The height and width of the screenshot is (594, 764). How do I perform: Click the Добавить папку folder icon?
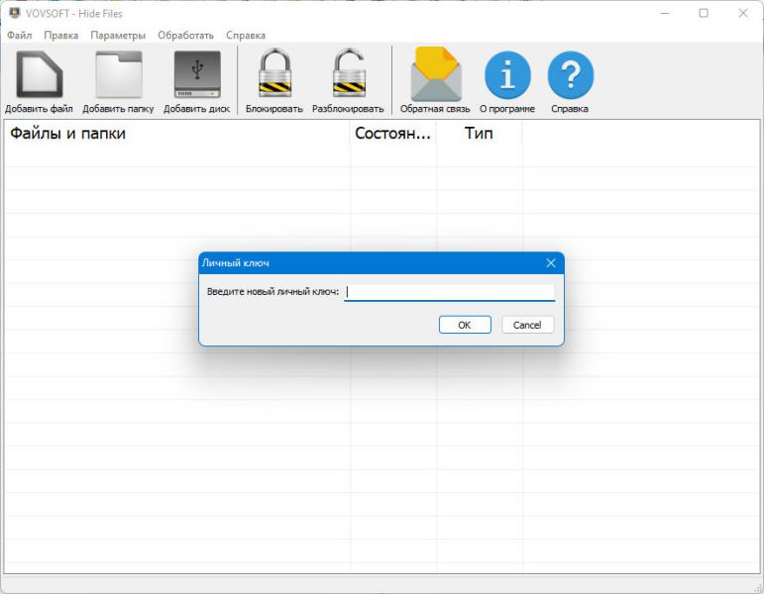[x=118, y=76]
